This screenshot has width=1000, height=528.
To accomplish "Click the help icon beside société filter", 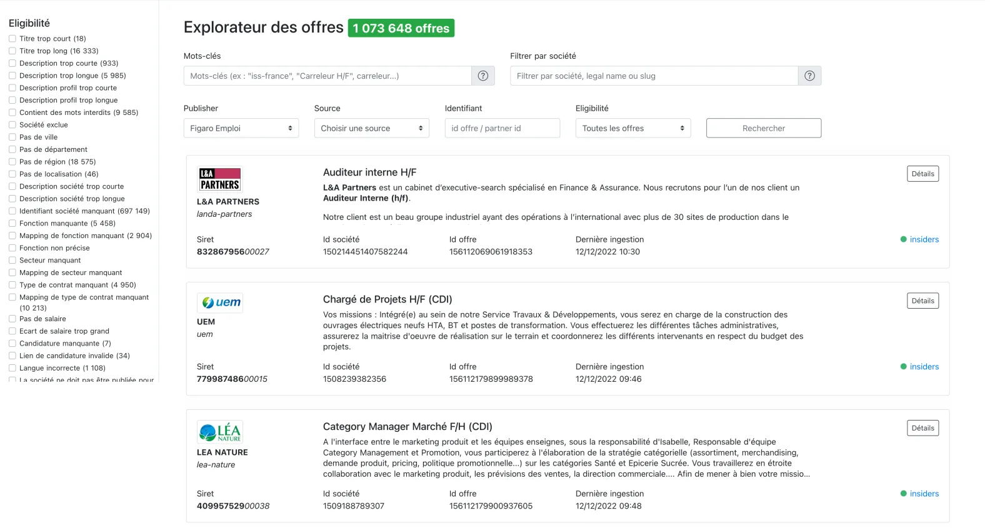I will pyautogui.click(x=809, y=76).
